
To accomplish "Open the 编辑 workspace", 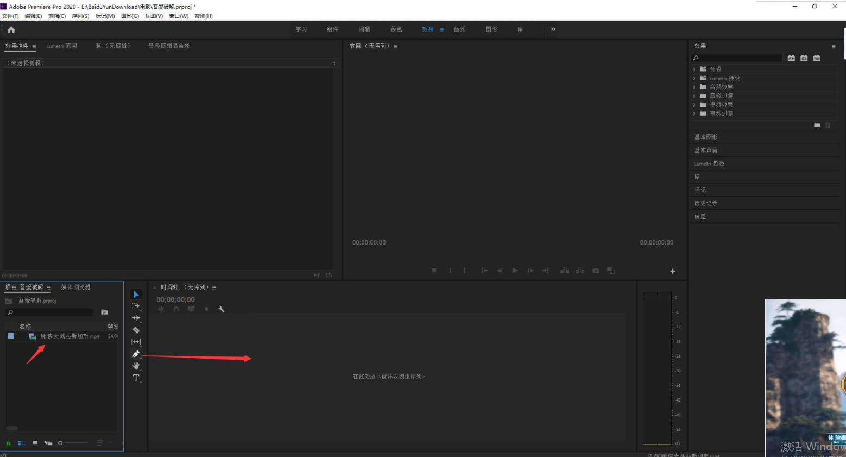I will [364, 29].
